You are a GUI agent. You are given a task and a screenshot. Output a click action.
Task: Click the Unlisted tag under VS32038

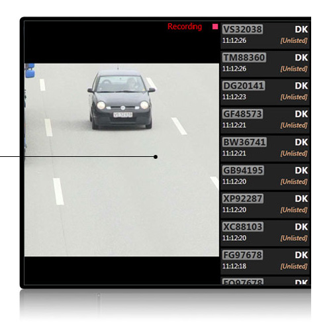tap(294, 40)
